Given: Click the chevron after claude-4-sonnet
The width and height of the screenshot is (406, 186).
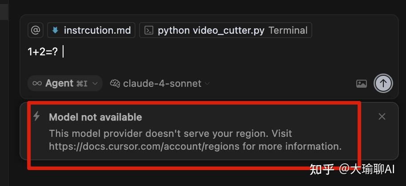Looking at the screenshot, I should pyautogui.click(x=207, y=83).
